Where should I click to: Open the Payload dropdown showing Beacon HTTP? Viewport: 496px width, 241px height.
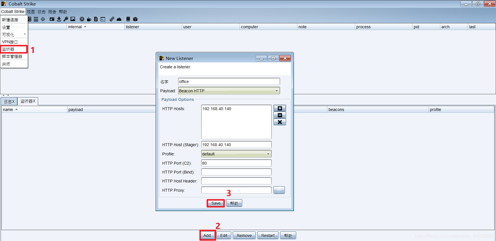click(x=229, y=91)
